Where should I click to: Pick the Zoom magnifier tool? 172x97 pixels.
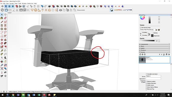pyautogui.click(x=2, y=65)
